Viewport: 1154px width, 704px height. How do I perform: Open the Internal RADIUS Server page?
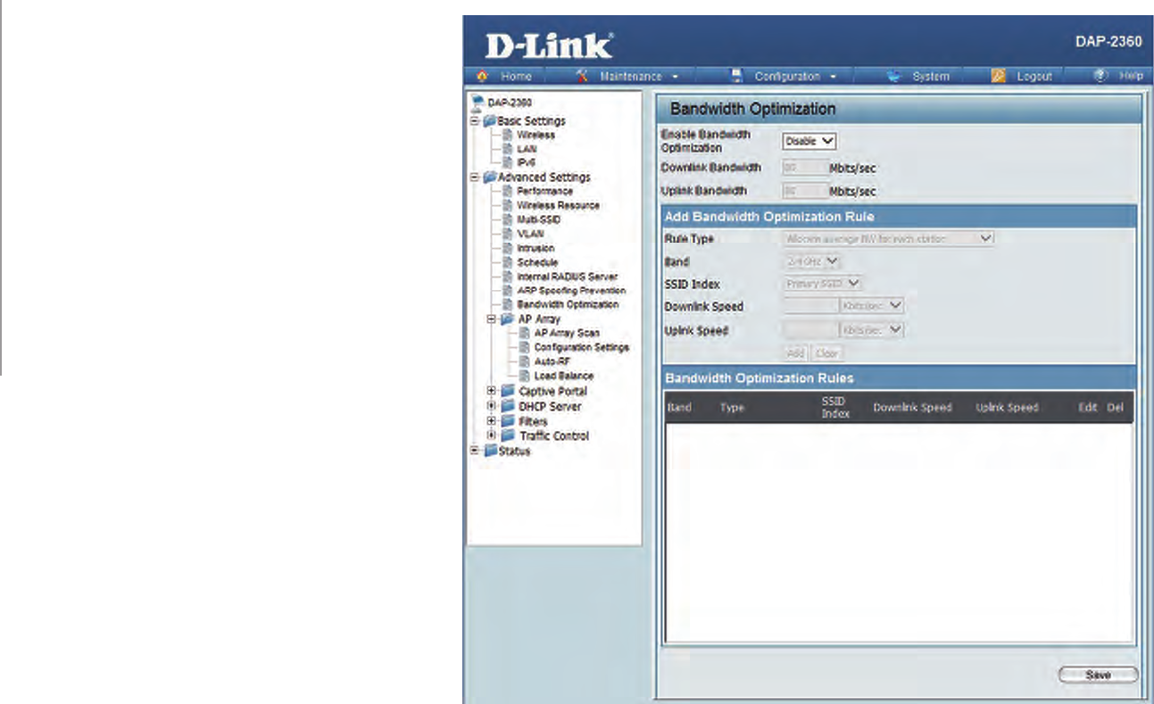pos(567,277)
